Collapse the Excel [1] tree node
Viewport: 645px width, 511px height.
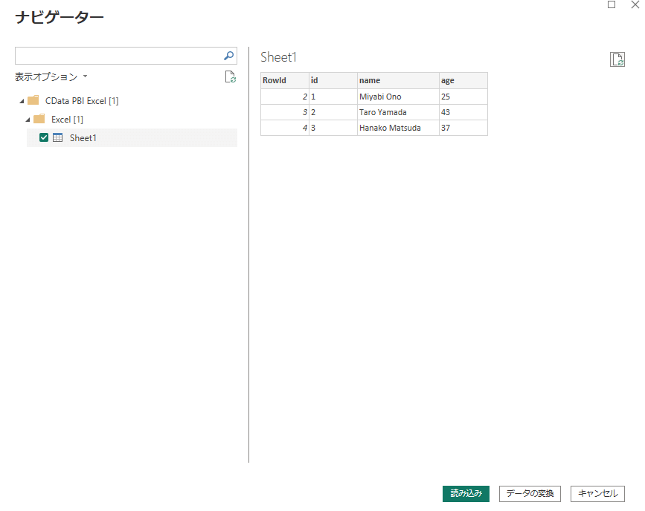pos(28,120)
